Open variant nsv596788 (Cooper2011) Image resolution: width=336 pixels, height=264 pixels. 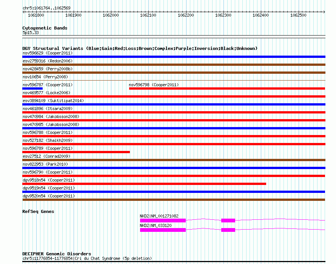[48, 132]
